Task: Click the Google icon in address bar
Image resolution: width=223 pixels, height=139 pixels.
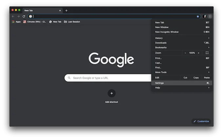Action: (30, 16)
